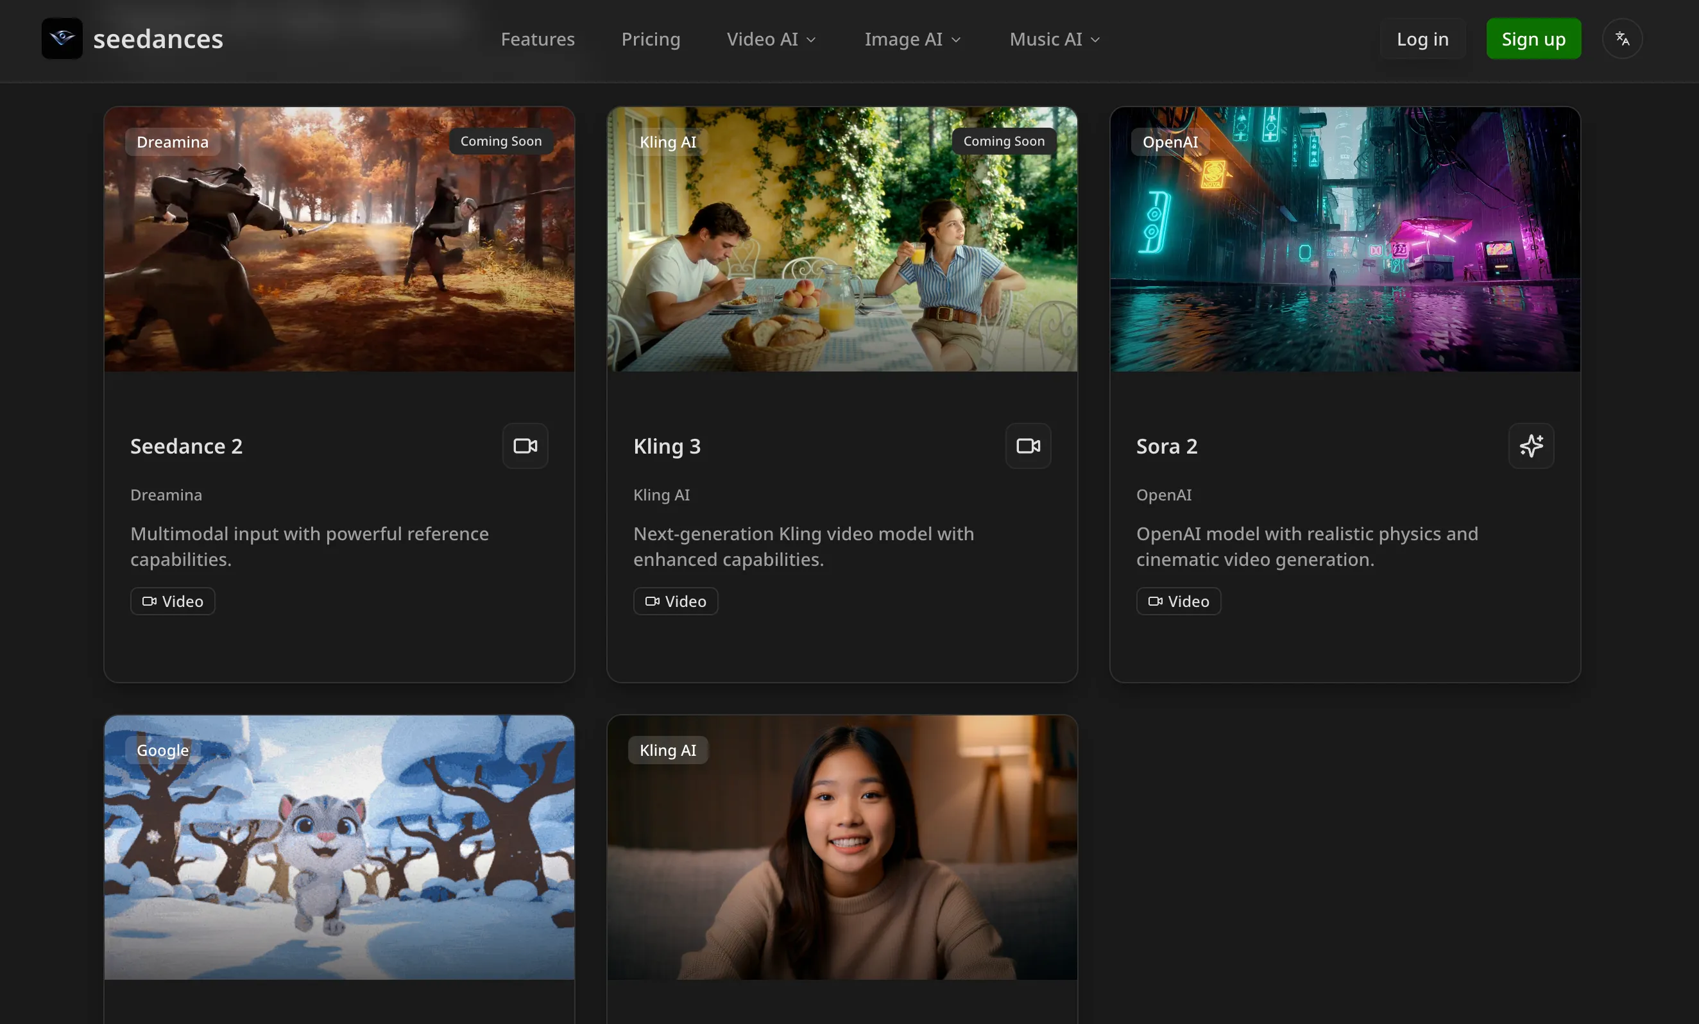
Task: Click the Log in button
Action: [1422, 39]
